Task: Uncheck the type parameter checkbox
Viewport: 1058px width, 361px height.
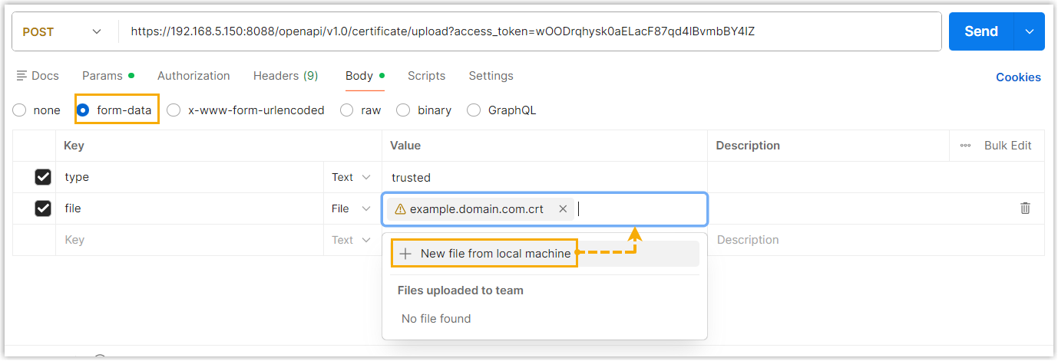Action: coord(43,177)
